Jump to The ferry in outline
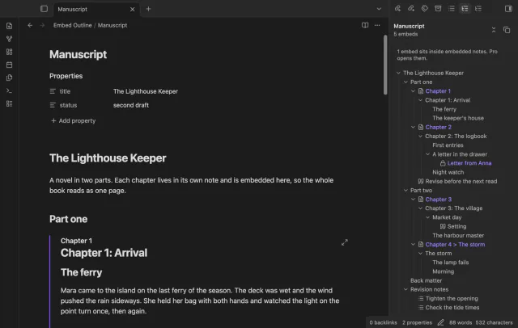Image resolution: width=518 pixels, height=328 pixels. (x=444, y=109)
